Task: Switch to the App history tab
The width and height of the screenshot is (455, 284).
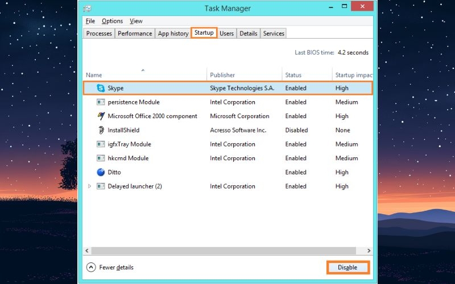Action: tap(173, 34)
